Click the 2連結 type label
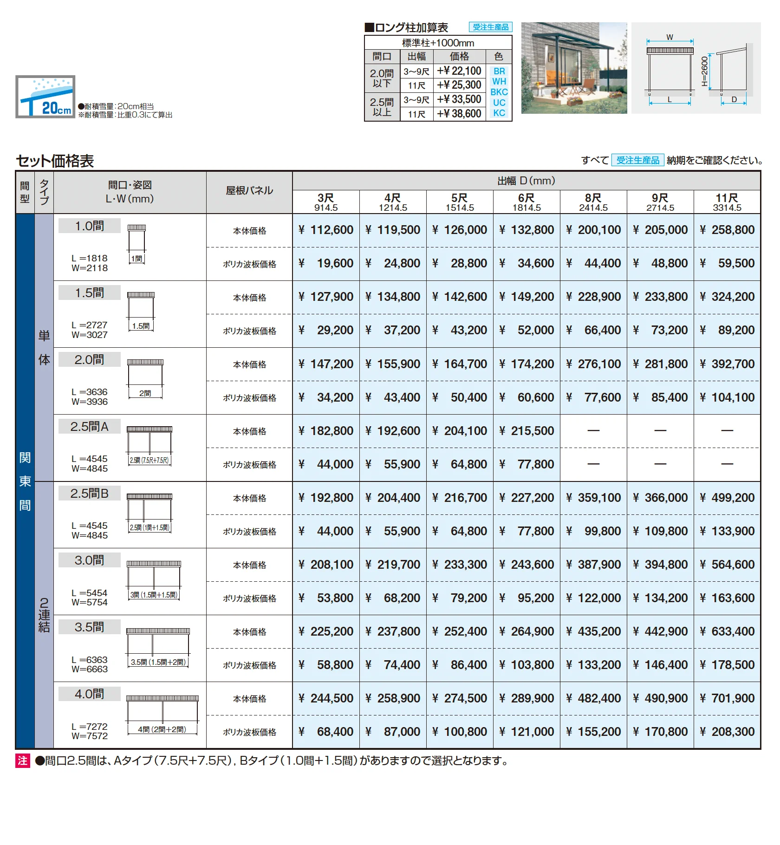 (44, 615)
